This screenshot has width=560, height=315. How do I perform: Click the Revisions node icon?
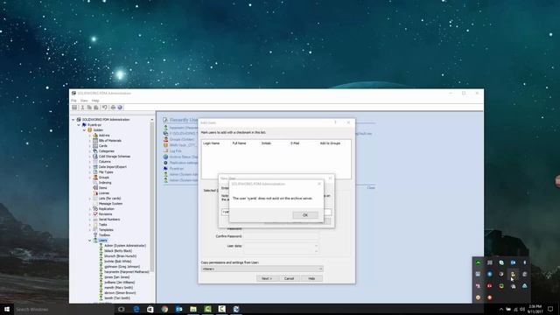click(95, 213)
